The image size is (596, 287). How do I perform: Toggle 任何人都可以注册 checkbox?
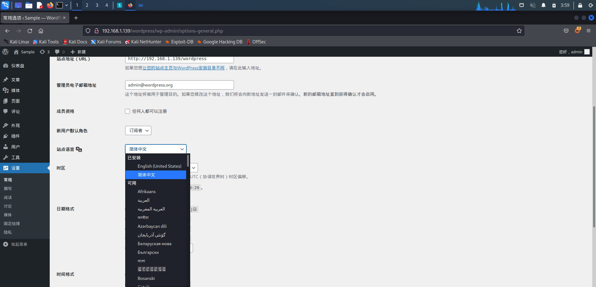tap(127, 111)
